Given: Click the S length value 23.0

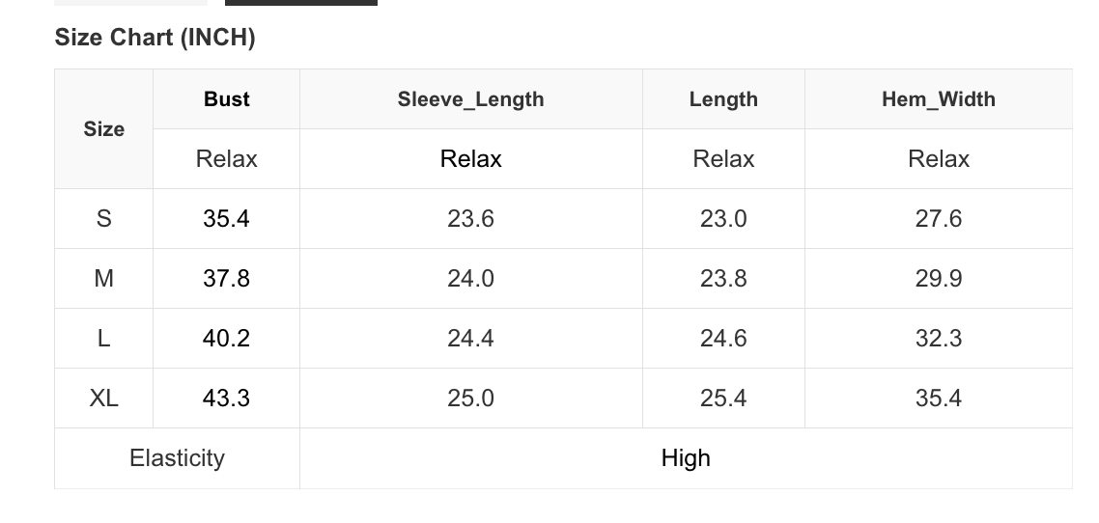Looking at the screenshot, I should coord(723,219).
